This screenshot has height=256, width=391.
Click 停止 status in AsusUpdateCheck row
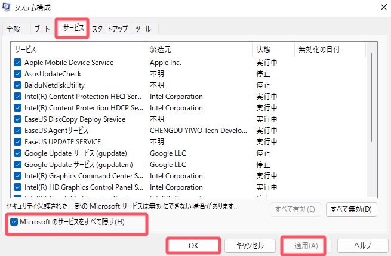pos(263,74)
